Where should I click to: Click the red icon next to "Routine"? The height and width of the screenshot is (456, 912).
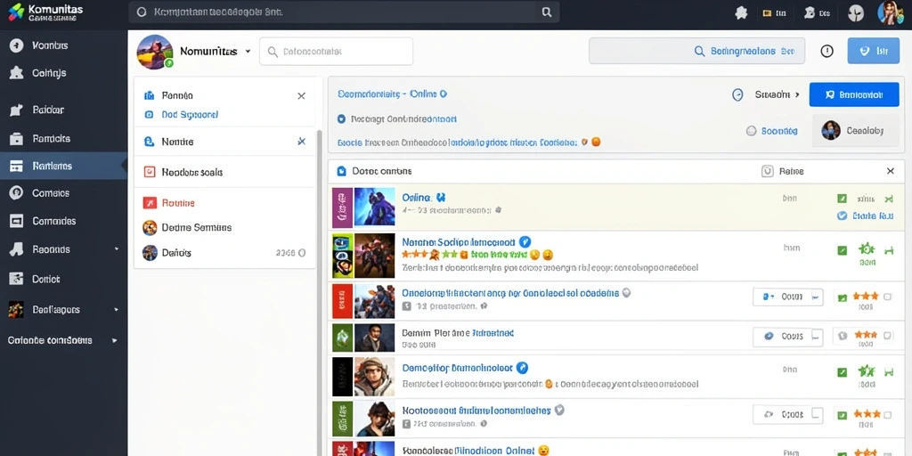point(150,203)
